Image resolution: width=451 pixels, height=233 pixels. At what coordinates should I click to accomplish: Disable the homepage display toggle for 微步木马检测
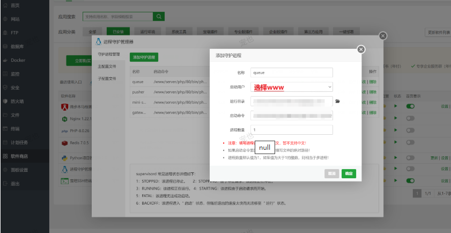point(410,106)
